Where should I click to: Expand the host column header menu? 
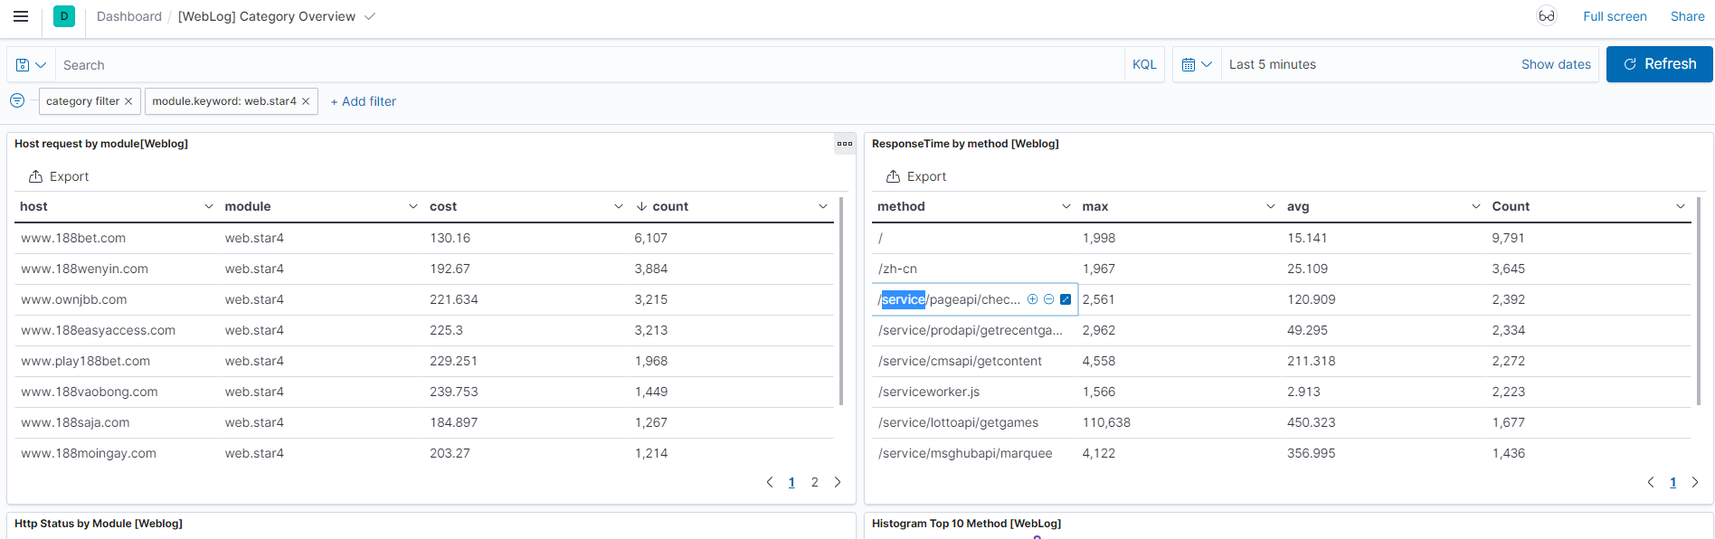pyautogui.click(x=208, y=206)
